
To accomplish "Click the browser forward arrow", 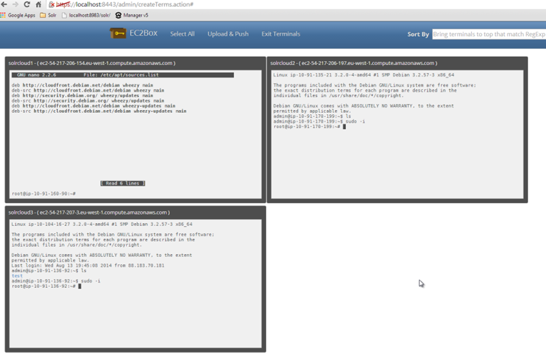I will tap(15, 5).
